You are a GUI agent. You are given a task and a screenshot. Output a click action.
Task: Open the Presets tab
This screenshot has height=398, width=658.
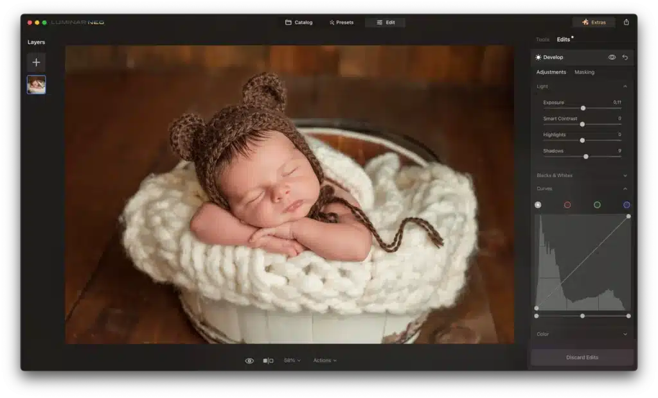point(341,21)
